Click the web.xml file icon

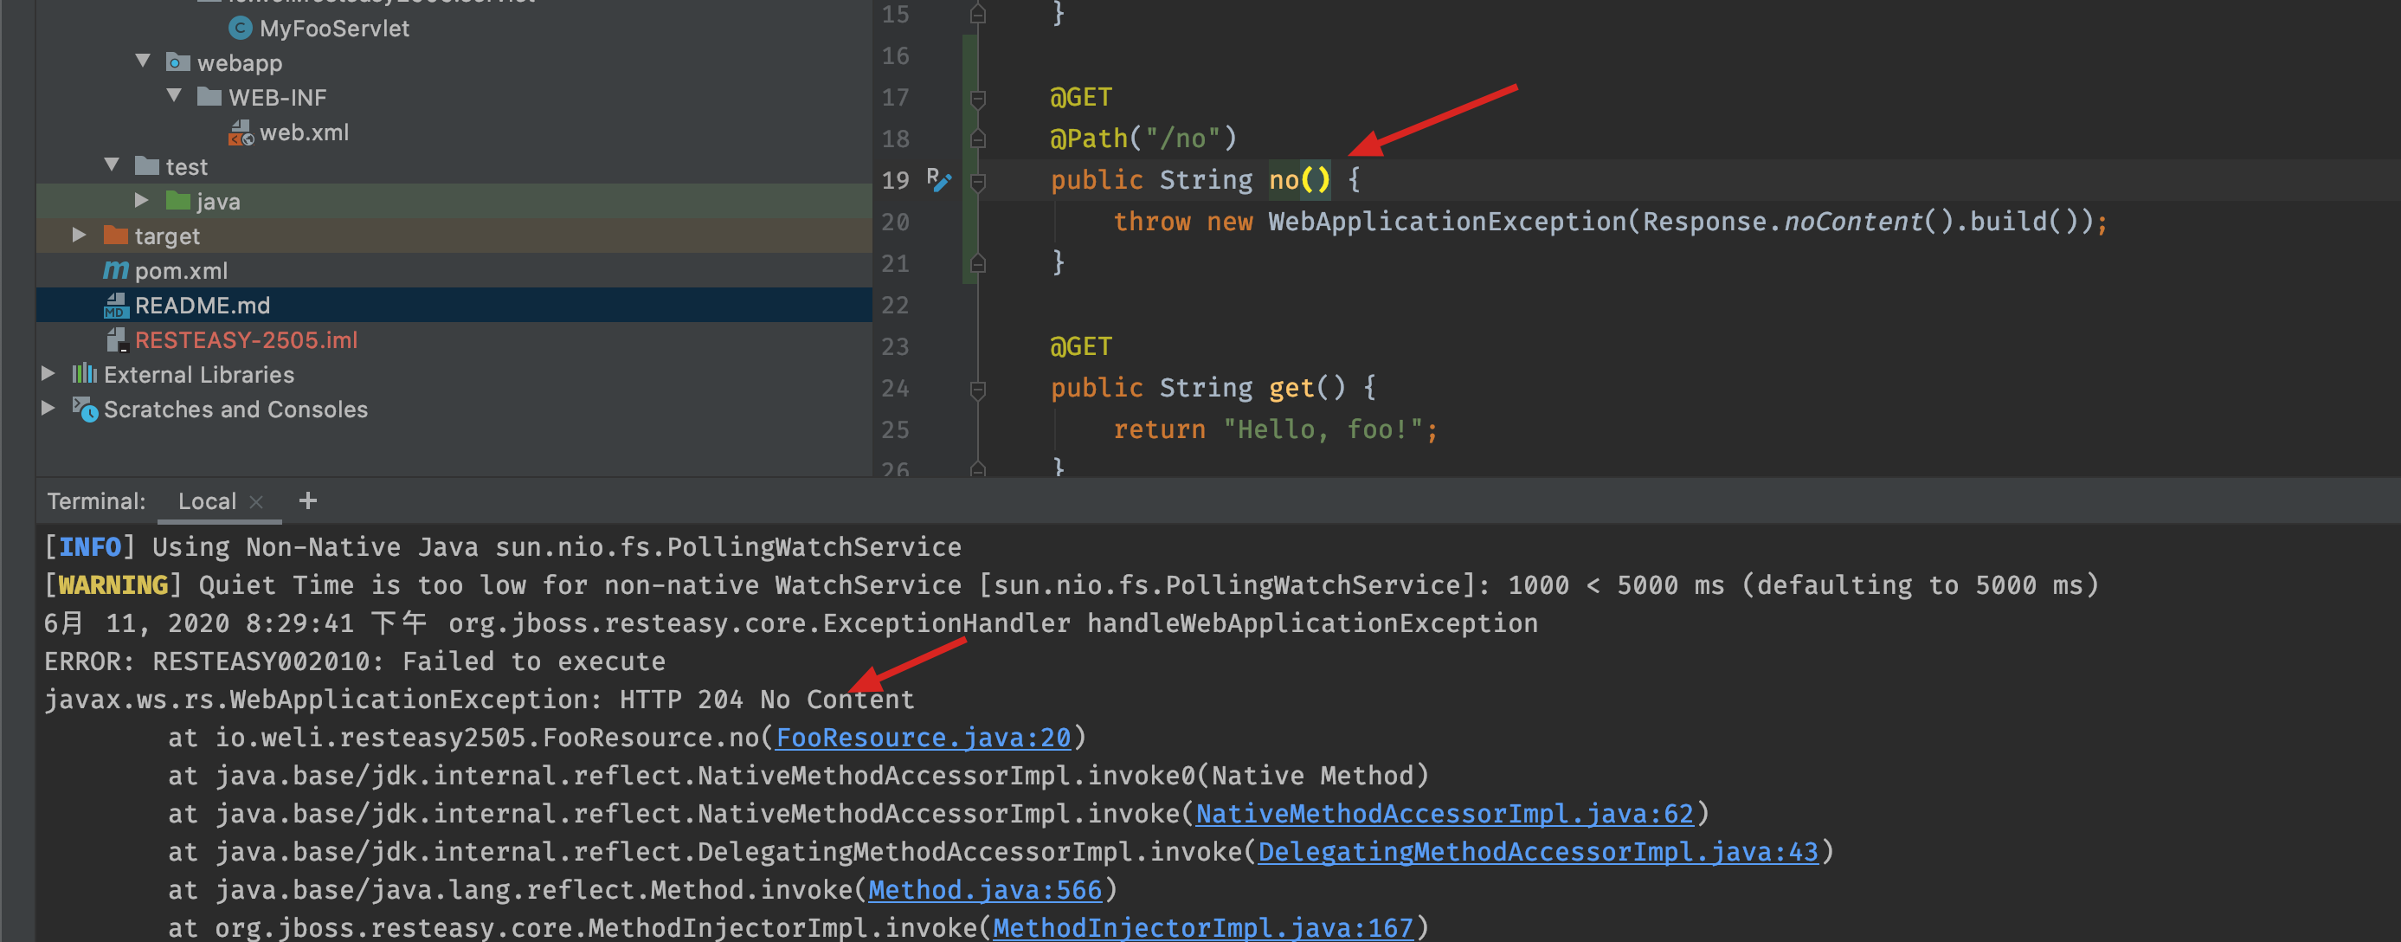pos(241,133)
